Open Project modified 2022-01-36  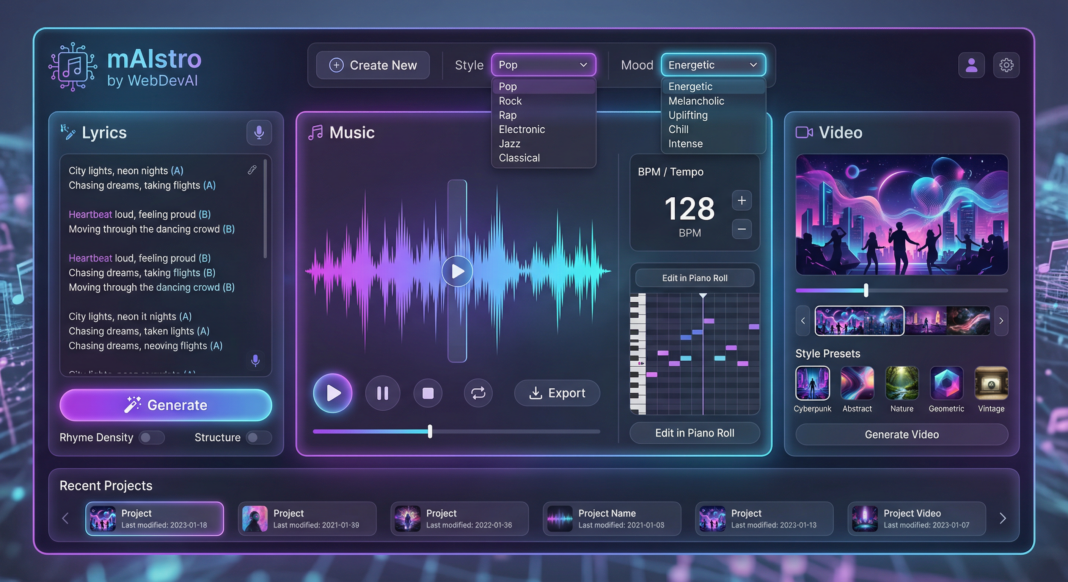(x=459, y=519)
